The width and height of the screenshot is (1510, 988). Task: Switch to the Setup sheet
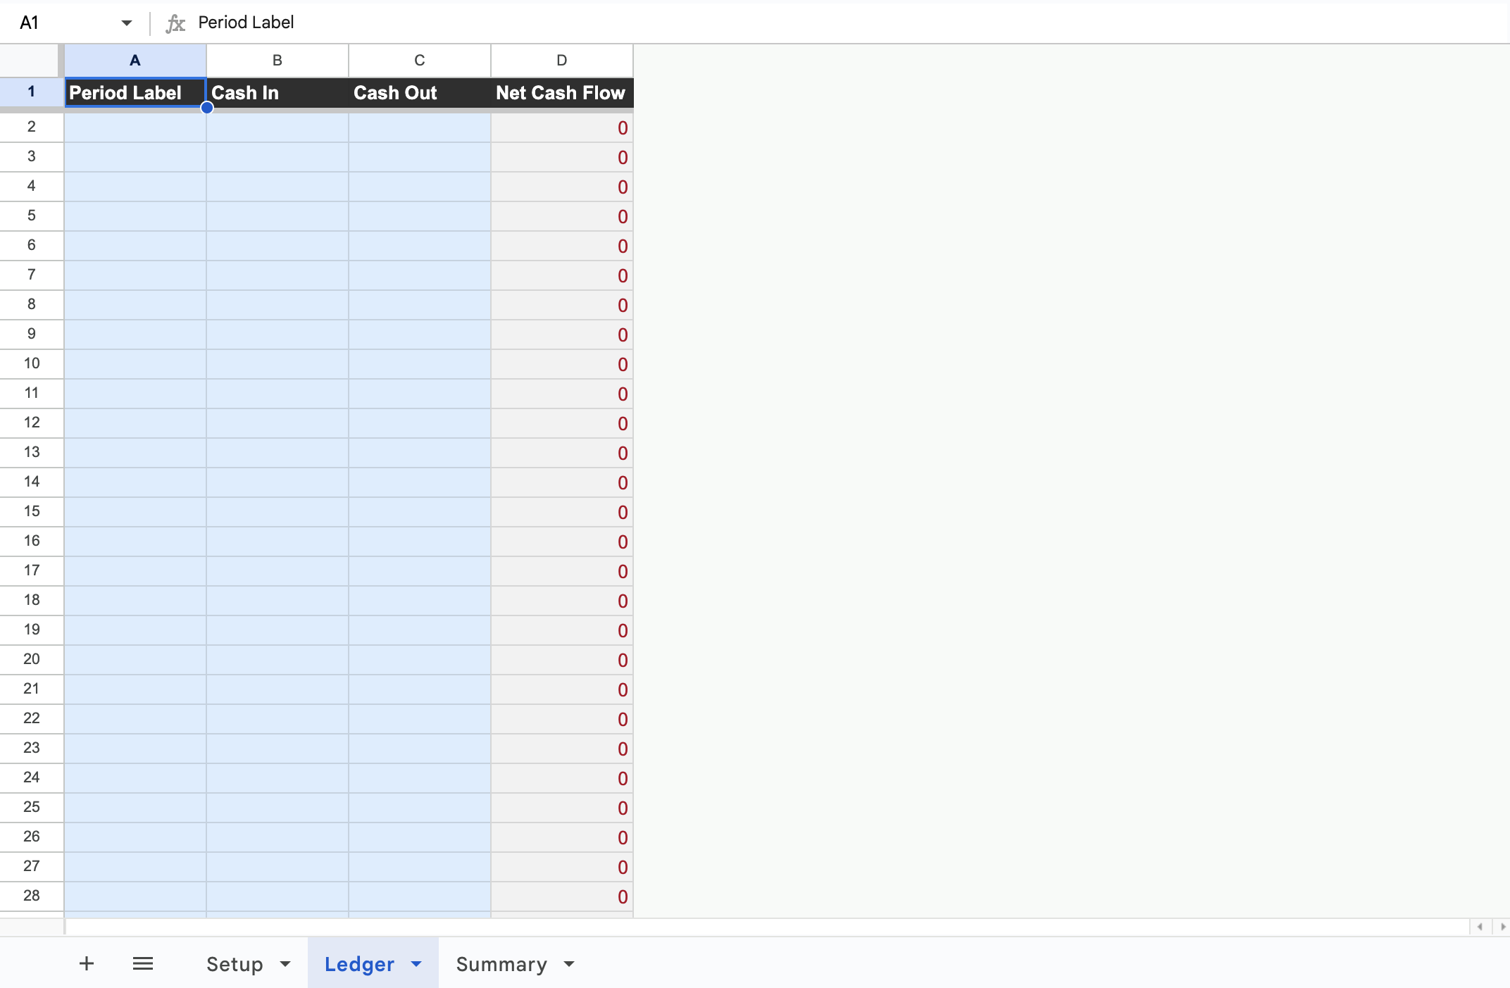[234, 963]
